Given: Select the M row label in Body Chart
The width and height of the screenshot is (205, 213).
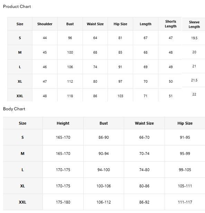Looking at the screenshot, I should click(x=23, y=154).
